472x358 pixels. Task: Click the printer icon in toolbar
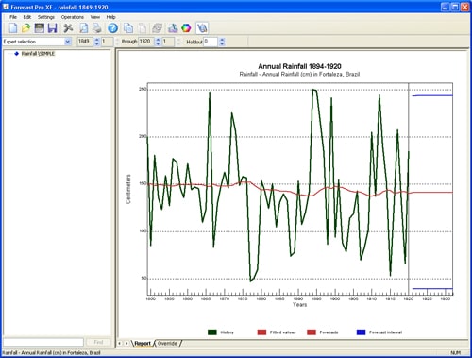97,28
